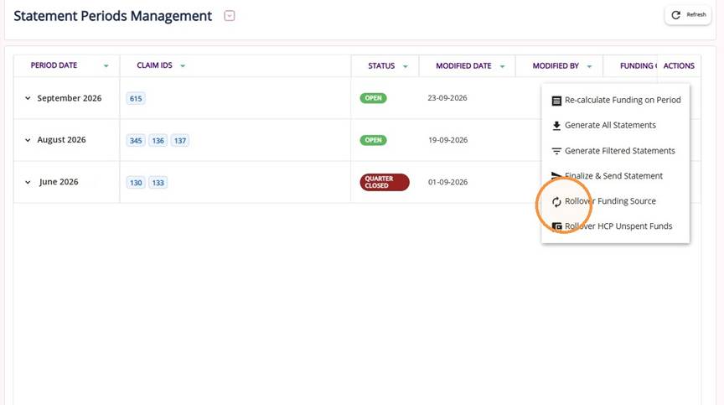Screen dimensions: 724x405
Task: Open dropdown next to Statement Periods Management title
Action: [x=230, y=16]
